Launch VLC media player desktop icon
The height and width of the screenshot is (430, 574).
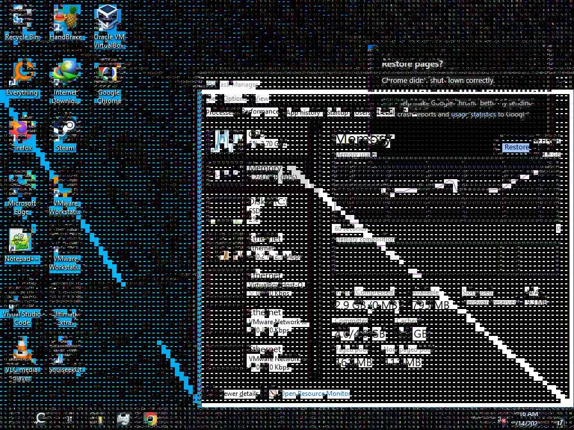pyautogui.click(x=22, y=359)
